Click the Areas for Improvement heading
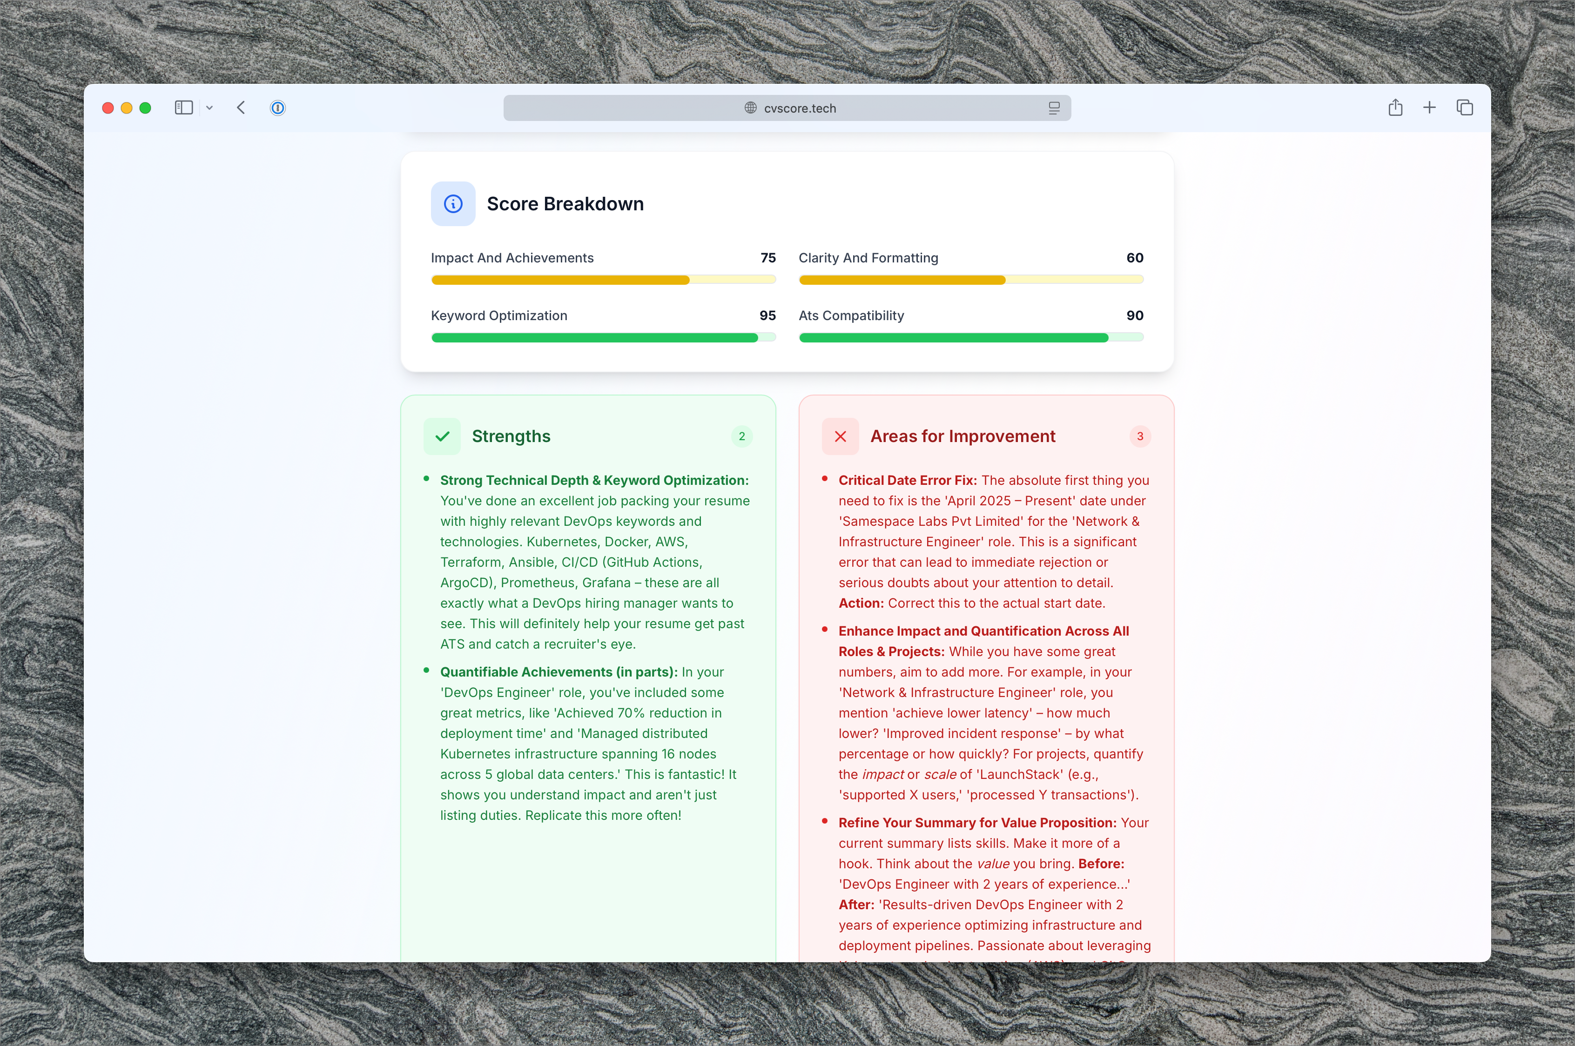This screenshot has height=1046, width=1575. point(962,436)
